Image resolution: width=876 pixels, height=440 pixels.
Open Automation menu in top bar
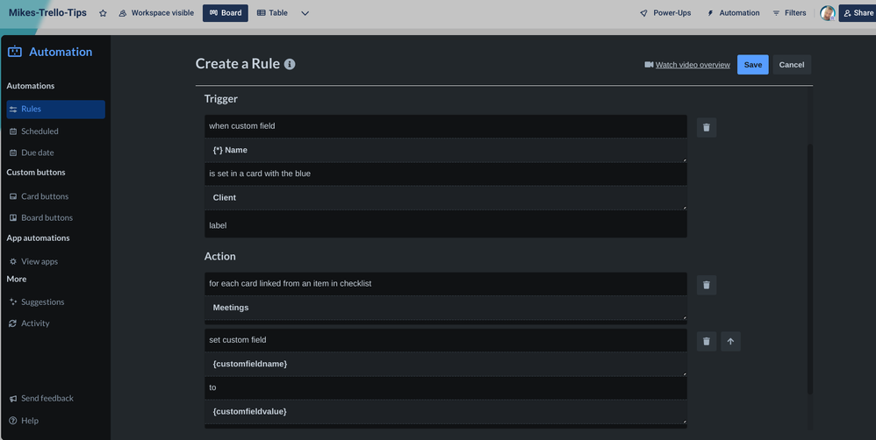tap(733, 13)
